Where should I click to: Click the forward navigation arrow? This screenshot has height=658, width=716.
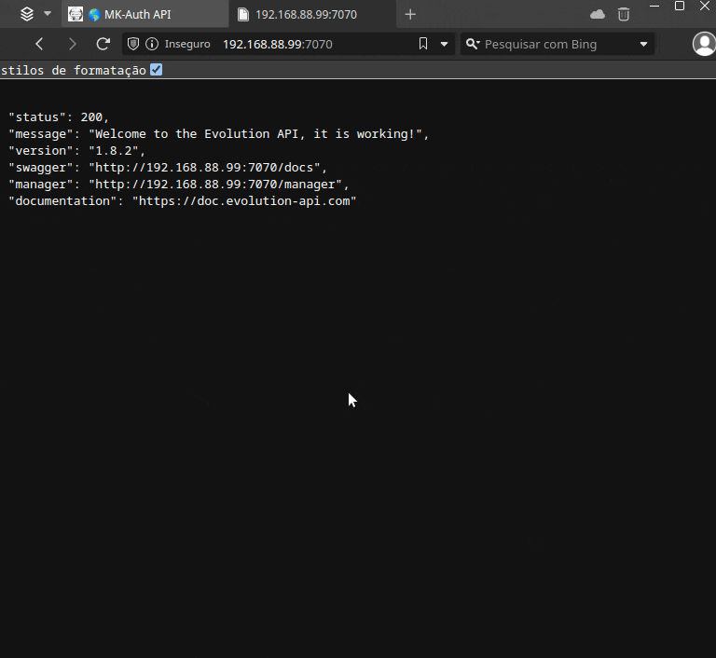click(72, 44)
